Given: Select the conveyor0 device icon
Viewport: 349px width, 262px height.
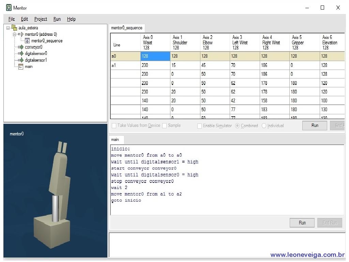Looking at the screenshot, I should click(x=21, y=47).
